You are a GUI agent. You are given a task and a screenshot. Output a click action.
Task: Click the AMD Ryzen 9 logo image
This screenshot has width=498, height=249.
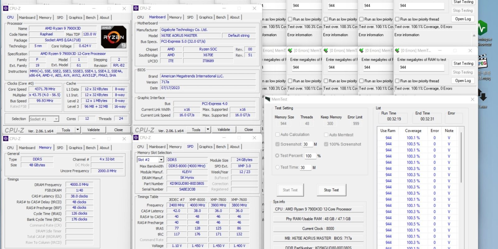tap(114, 37)
